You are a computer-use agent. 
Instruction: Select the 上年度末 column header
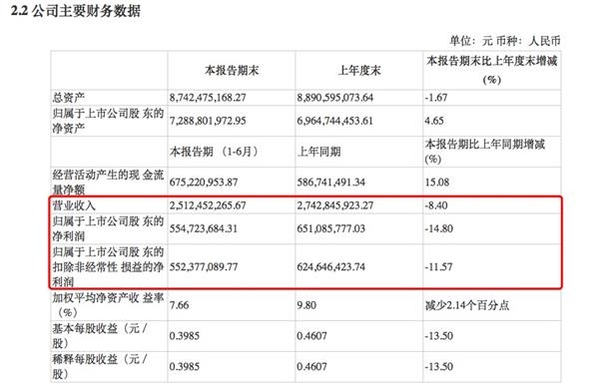[x=359, y=71]
